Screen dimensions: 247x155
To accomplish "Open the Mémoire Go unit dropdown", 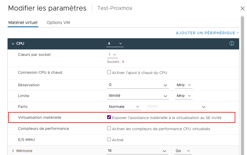I will (183, 151).
